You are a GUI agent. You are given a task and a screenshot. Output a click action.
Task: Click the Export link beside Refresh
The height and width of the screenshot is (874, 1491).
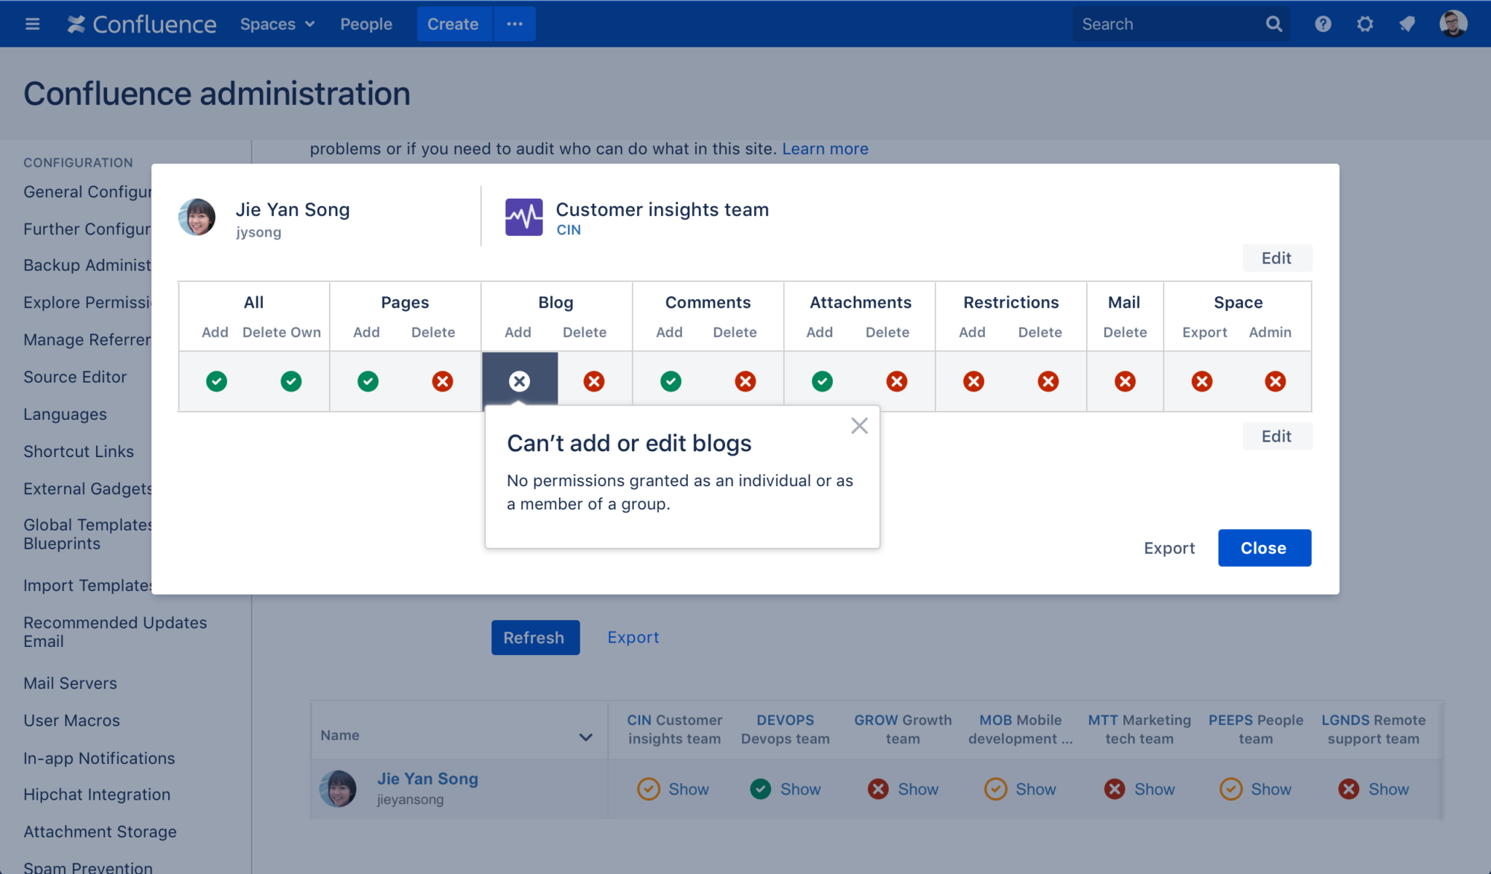pyautogui.click(x=633, y=637)
